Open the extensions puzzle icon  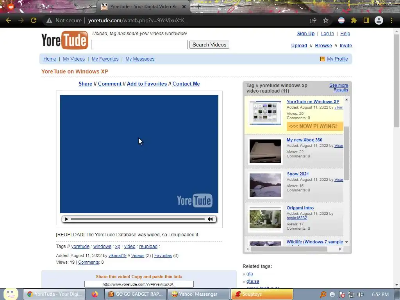(x=354, y=20)
